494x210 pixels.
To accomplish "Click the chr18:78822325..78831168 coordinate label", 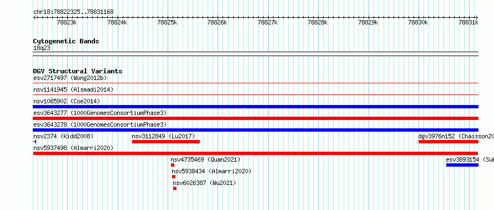I will [x=73, y=12].
